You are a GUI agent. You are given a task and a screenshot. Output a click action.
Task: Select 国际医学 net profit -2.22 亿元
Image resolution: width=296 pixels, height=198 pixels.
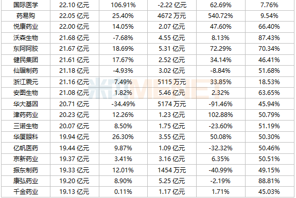coord(171,5)
